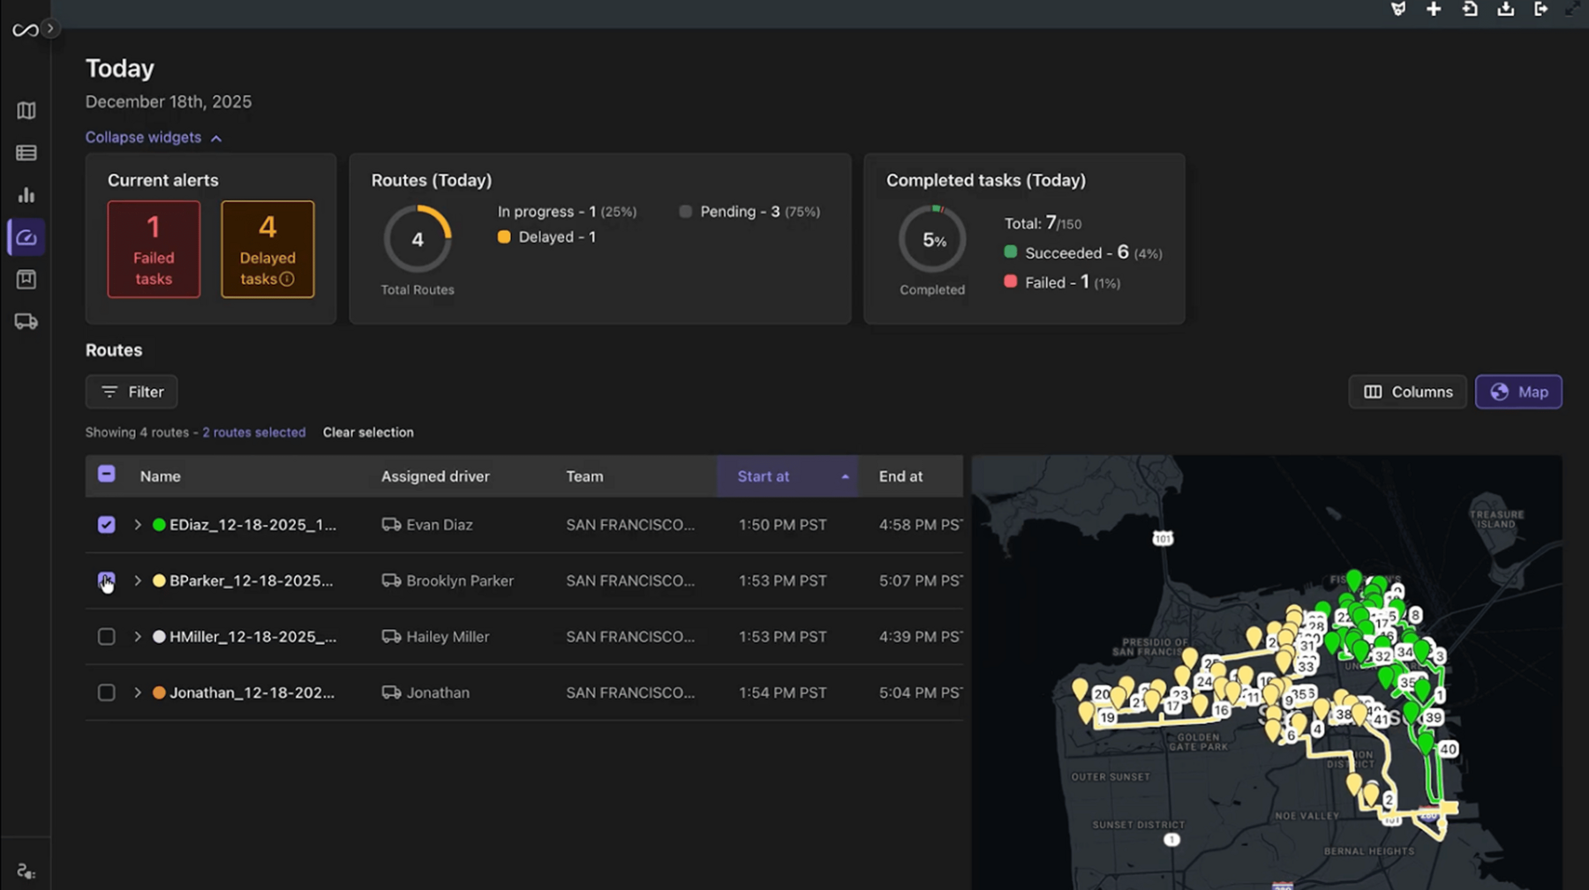Click the truck icon beside Evan Diaz
The image size is (1589, 890).
[391, 525]
